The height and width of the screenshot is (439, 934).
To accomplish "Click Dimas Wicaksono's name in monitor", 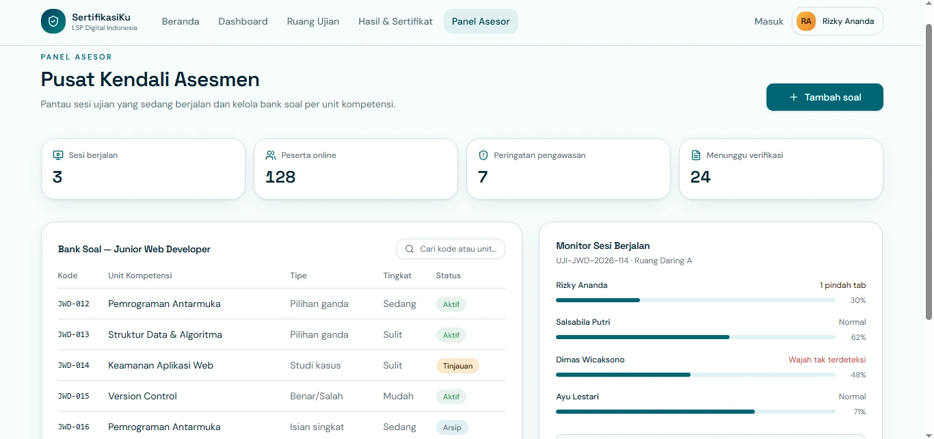I will (x=590, y=360).
